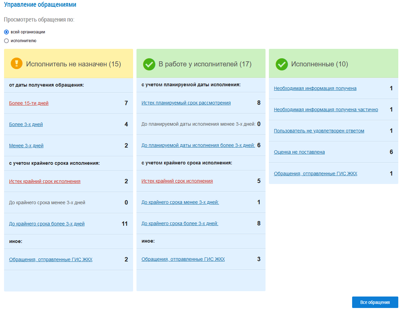The height and width of the screenshot is (310, 403).
Task: Click 'Просмотреть обращения по:' label
Action: tap(39, 20)
